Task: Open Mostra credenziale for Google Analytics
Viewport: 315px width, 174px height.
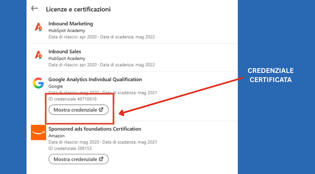Action: [79, 110]
